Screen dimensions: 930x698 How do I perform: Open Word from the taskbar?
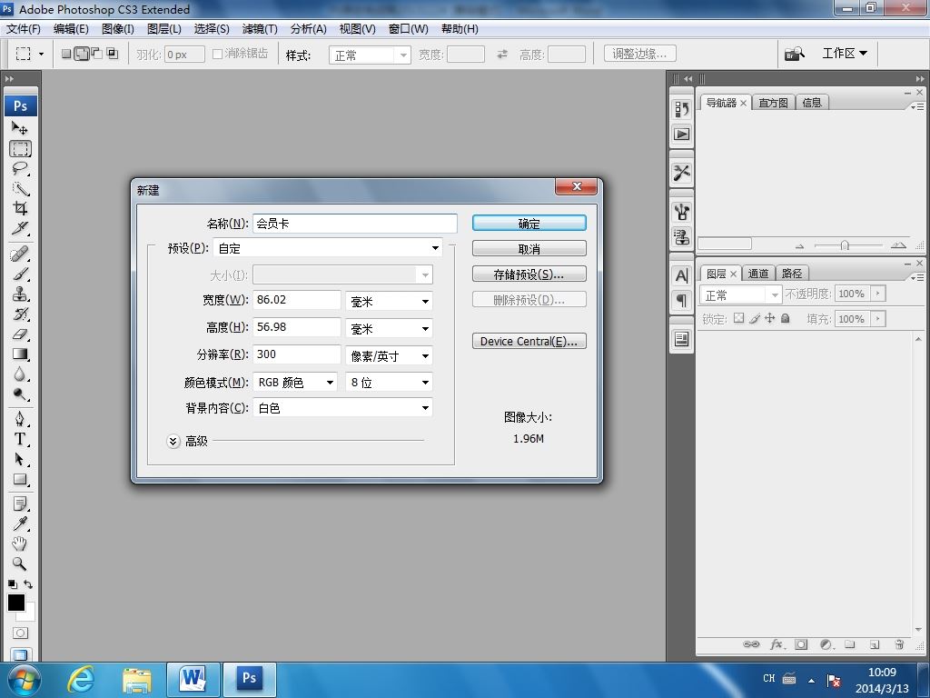pos(193,679)
